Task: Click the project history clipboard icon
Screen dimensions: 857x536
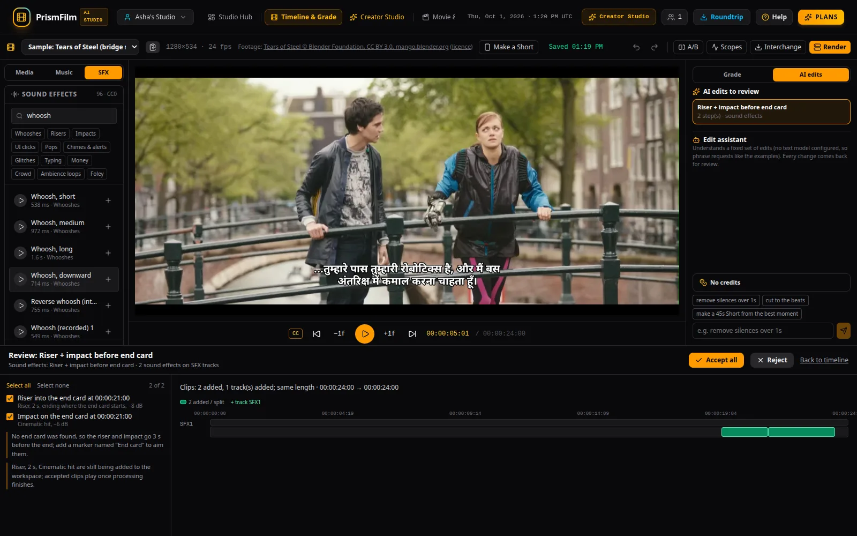Action: pos(153,47)
